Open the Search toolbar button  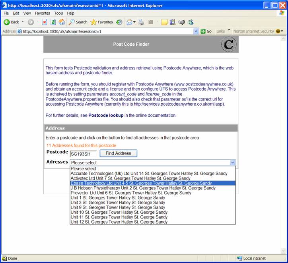(78, 22)
